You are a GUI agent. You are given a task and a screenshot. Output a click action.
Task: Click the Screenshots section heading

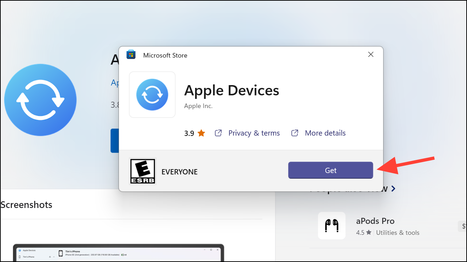coord(26,204)
